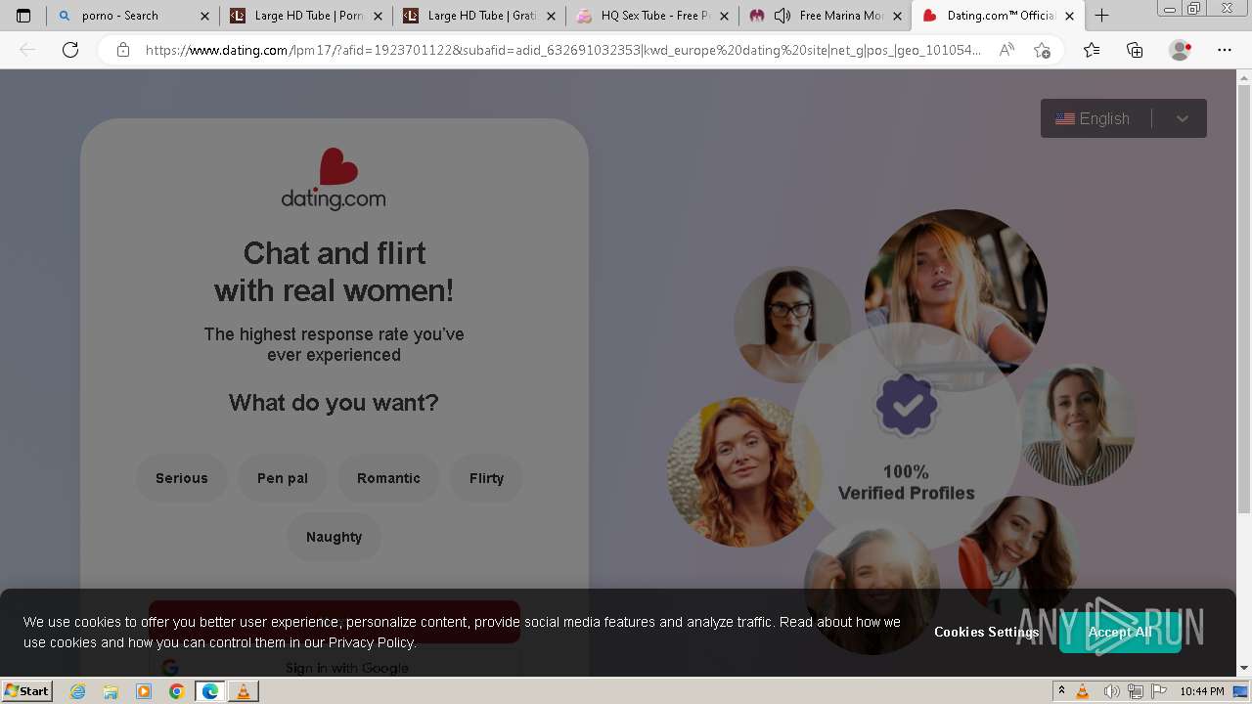Mute audio icon on Free Marina tab
The width and height of the screenshot is (1252, 704).
pyautogui.click(x=782, y=16)
